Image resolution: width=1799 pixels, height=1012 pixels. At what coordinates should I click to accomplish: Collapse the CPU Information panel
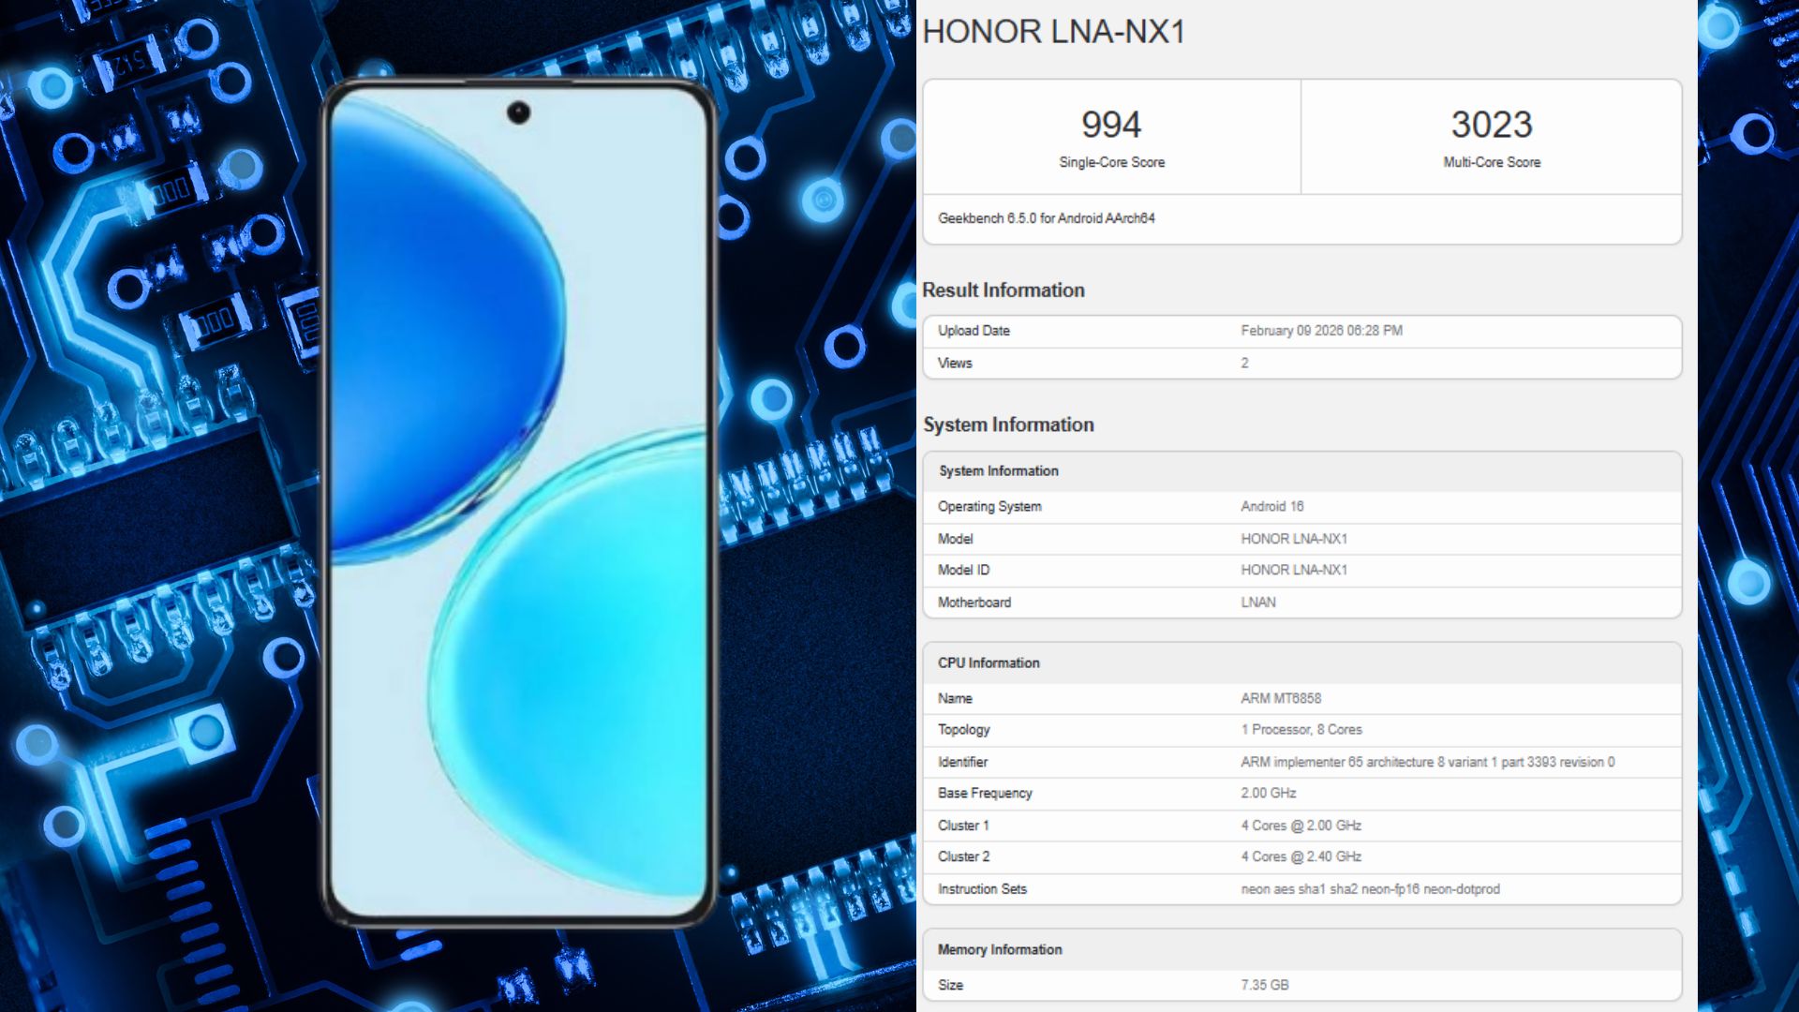[989, 662]
